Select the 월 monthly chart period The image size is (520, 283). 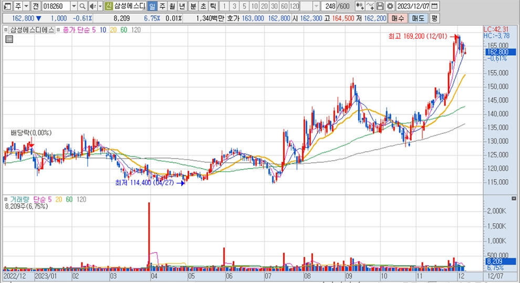pos(172,6)
